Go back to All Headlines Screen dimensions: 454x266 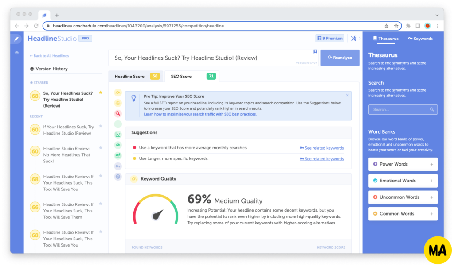coord(49,56)
